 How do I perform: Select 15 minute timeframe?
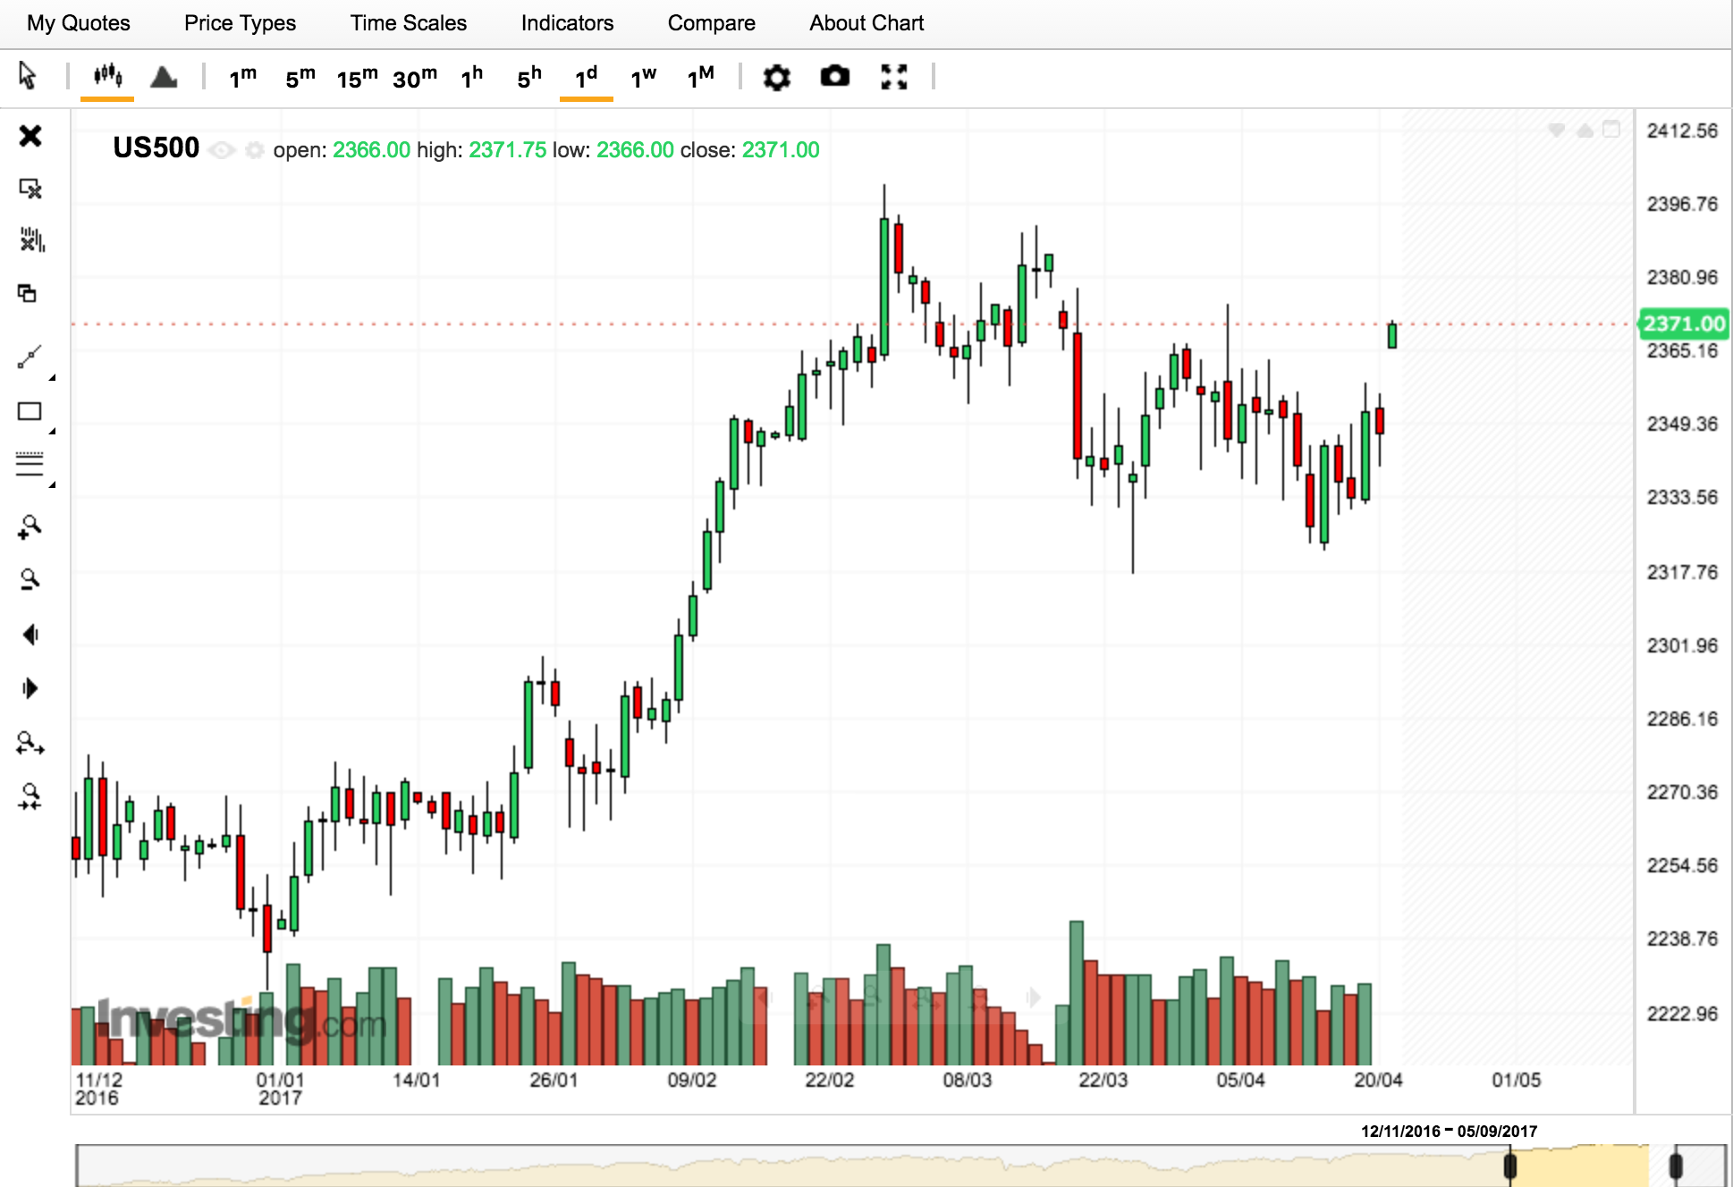[x=357, y=77]
